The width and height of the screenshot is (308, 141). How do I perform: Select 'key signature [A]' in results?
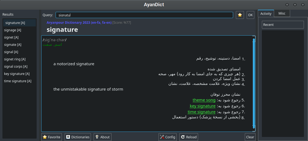pos(20,74)
